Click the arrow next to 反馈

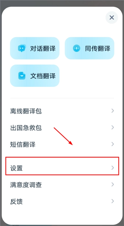(113, 201)
